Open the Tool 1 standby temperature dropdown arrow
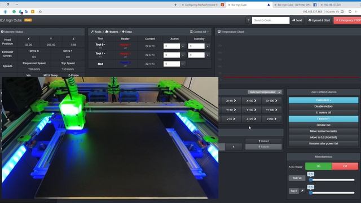361x203 pixels. [x=208, y=55]
